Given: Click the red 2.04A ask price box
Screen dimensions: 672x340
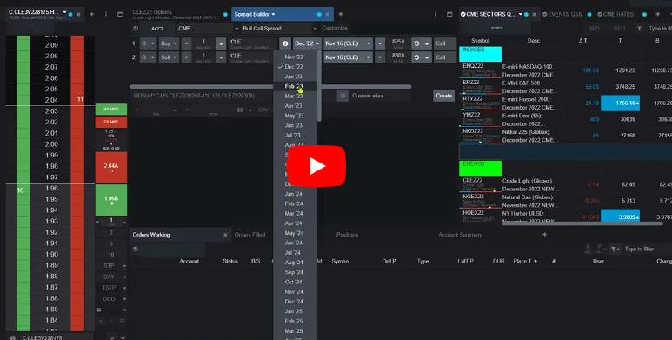Looking at the screenshot, I should point(111,167).
